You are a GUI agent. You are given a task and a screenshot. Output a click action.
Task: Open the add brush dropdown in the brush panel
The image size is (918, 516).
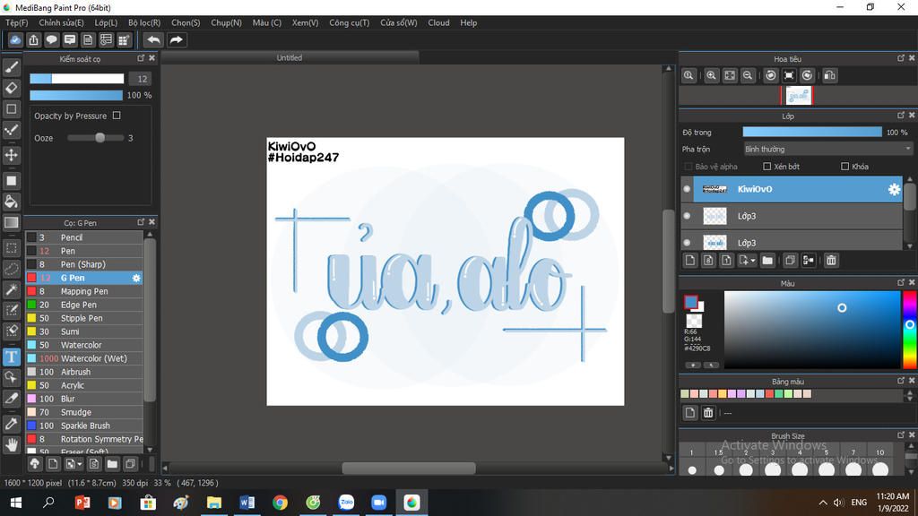[80, 464]
